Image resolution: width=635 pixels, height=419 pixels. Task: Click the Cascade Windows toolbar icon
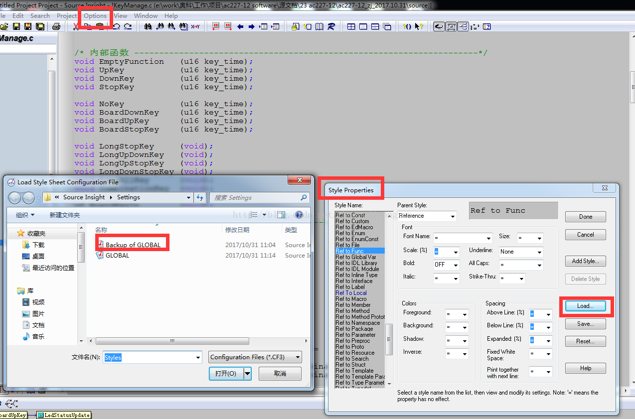(387, 26)
